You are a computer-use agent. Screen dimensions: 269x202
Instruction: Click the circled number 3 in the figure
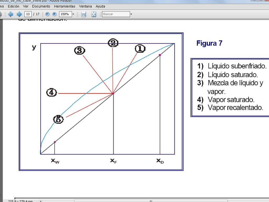80,50
